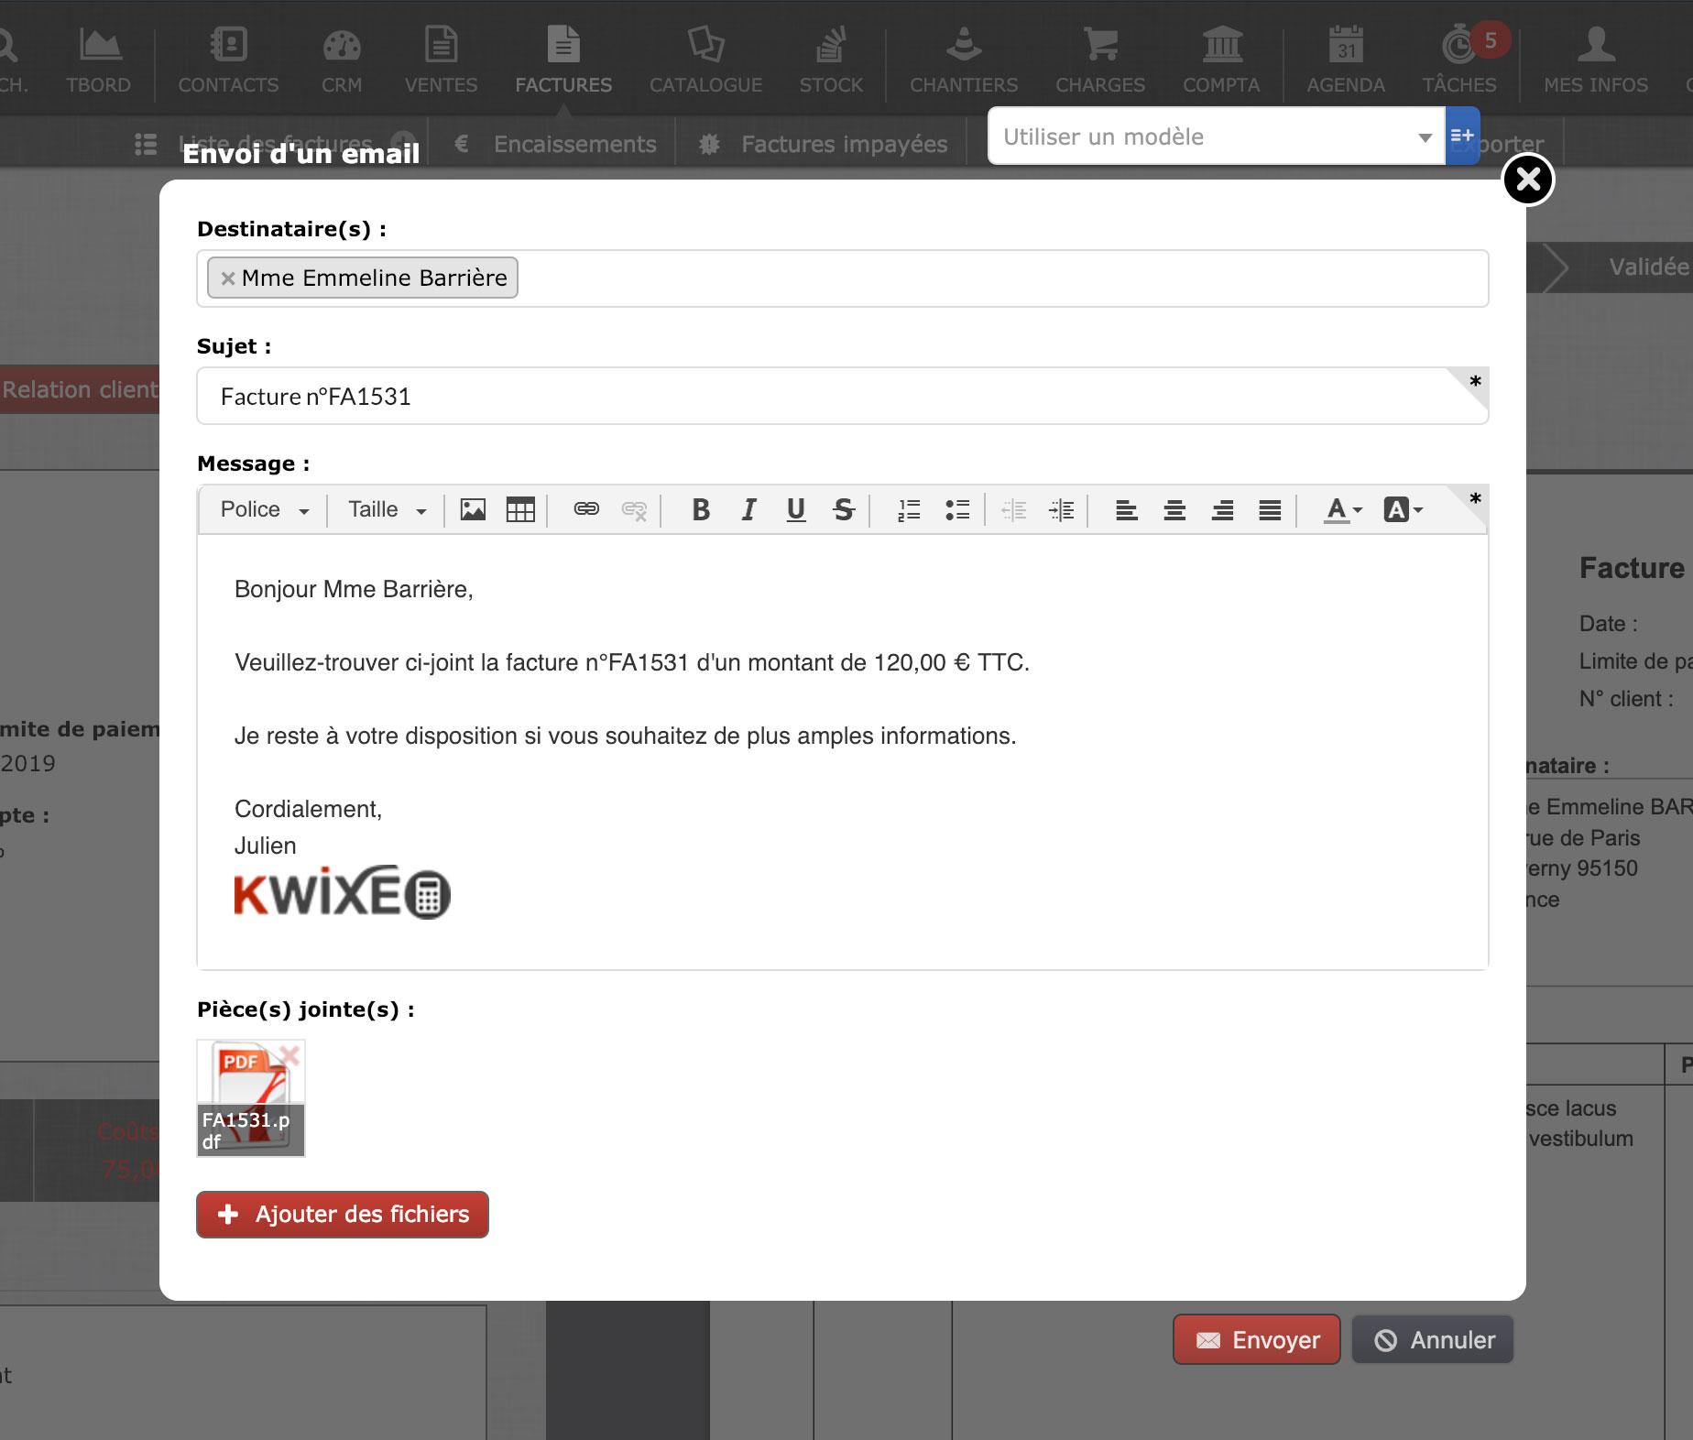
Task: Open the Utiliser un modèle dropdown
Action: pyautogui.click(x=1216, y=136)
